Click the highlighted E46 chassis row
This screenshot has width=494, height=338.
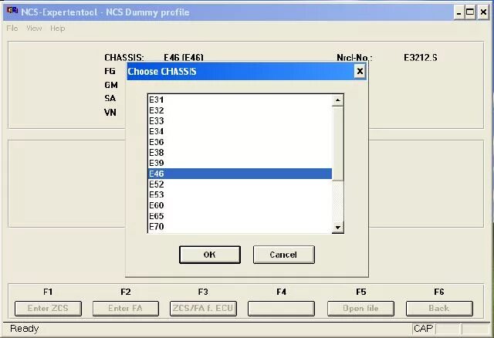(x=240, y=174)
